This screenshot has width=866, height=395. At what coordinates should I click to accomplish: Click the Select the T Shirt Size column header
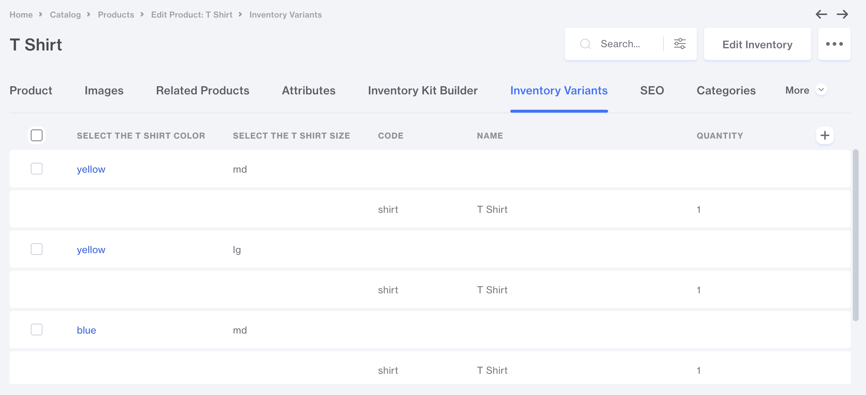click(x=291, y=136)
